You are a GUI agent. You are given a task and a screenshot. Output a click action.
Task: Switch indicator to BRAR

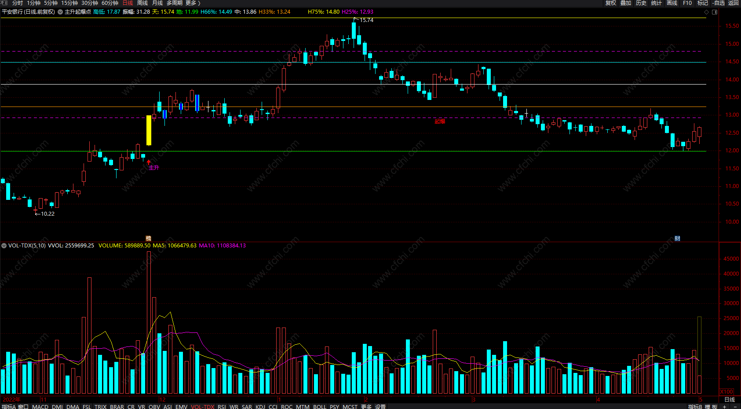point(117,406)
